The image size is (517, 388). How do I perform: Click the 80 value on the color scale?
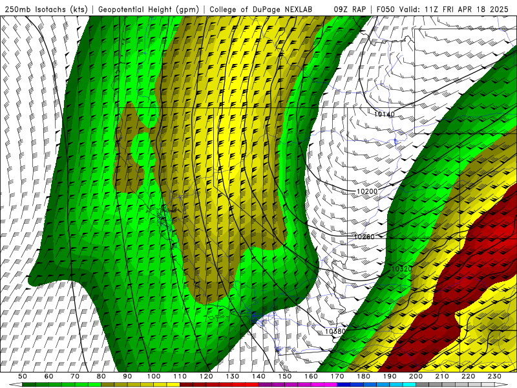click(x=101, y=376)
